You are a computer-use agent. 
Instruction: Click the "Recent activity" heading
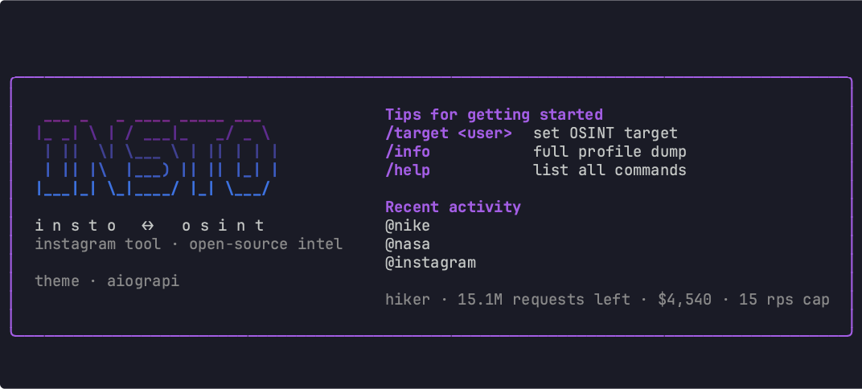click(x=453, y=207)
